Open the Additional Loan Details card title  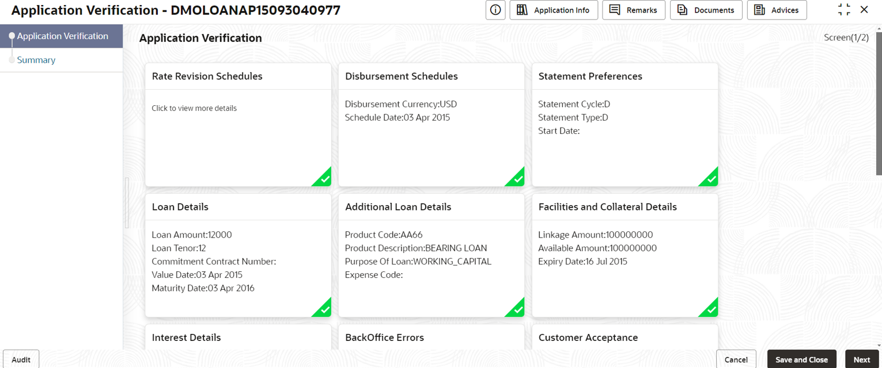398,207
